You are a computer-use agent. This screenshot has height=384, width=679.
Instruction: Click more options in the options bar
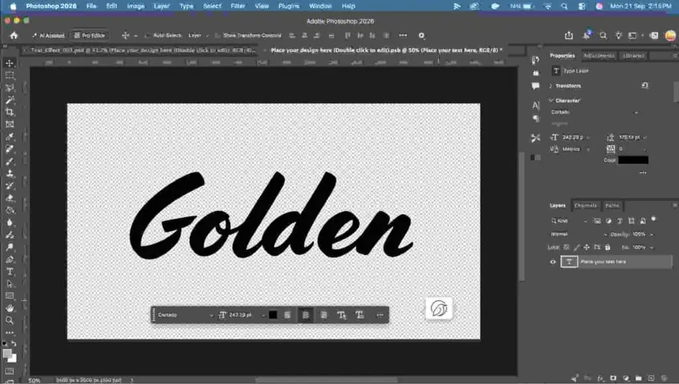coord(403,36)
